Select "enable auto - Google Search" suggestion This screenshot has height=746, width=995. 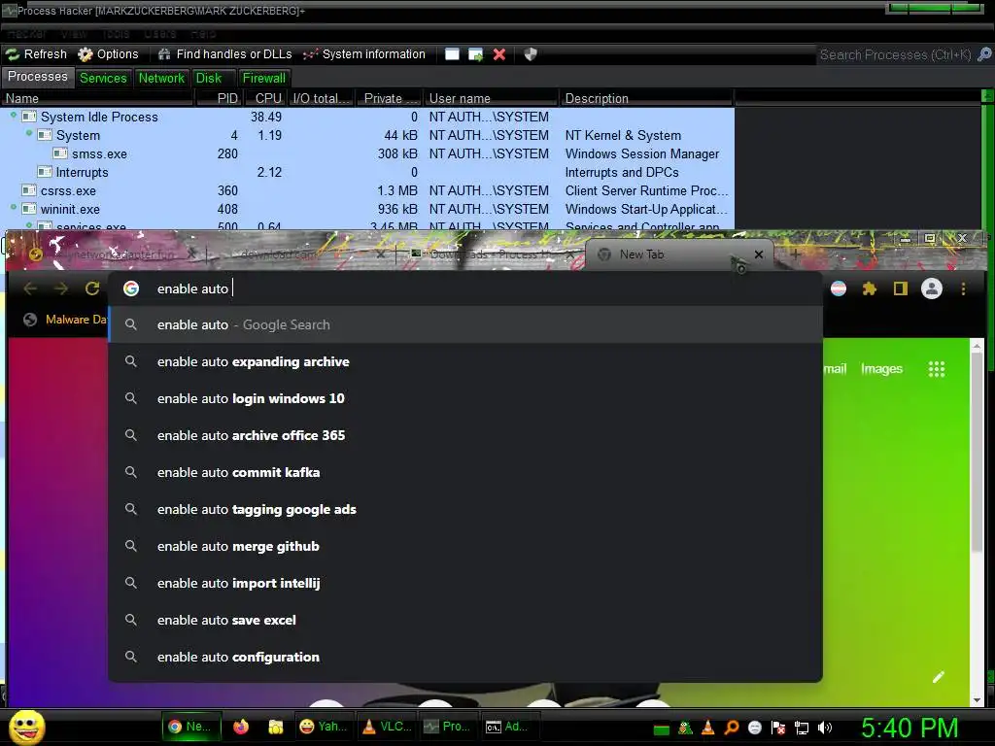[465, 324]
